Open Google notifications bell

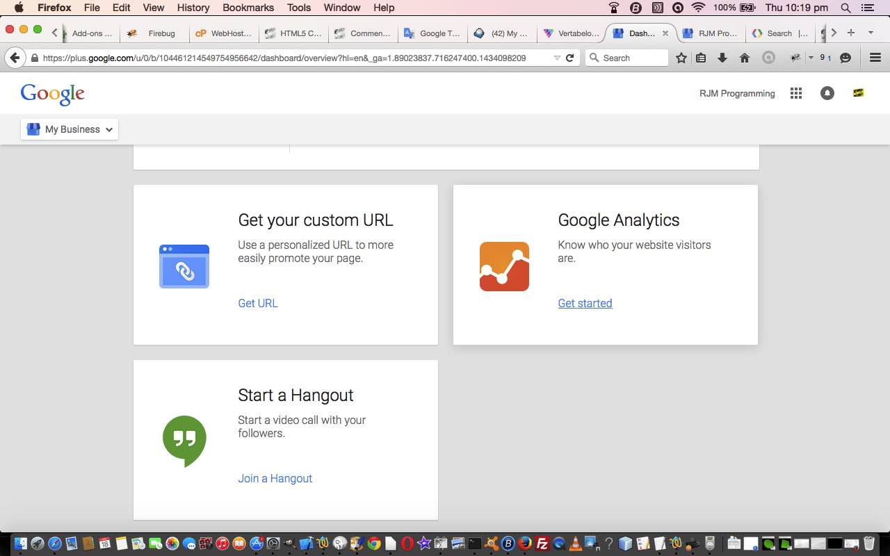click(827, 93)
